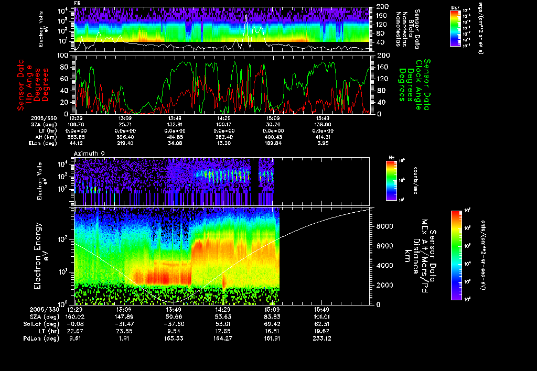
Task: Select ELon value 34.08
Action: click(x=175, y=143)
